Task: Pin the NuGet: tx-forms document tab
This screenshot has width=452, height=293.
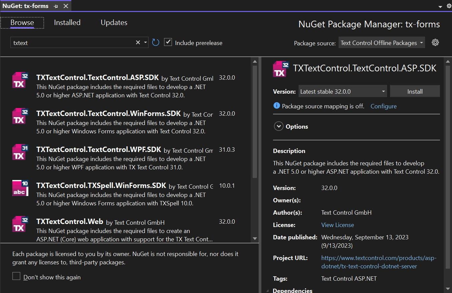Action: 56,6
